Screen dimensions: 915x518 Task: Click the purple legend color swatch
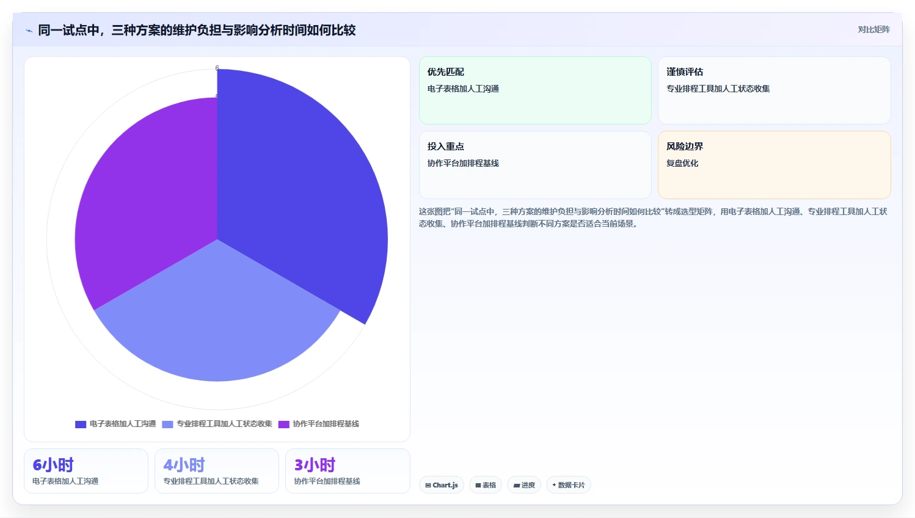[x=284, y=424]
